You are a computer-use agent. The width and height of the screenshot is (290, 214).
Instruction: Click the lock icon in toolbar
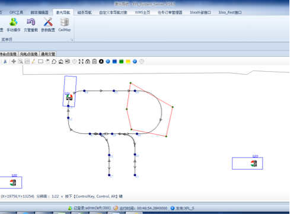[x=88, y=62]
